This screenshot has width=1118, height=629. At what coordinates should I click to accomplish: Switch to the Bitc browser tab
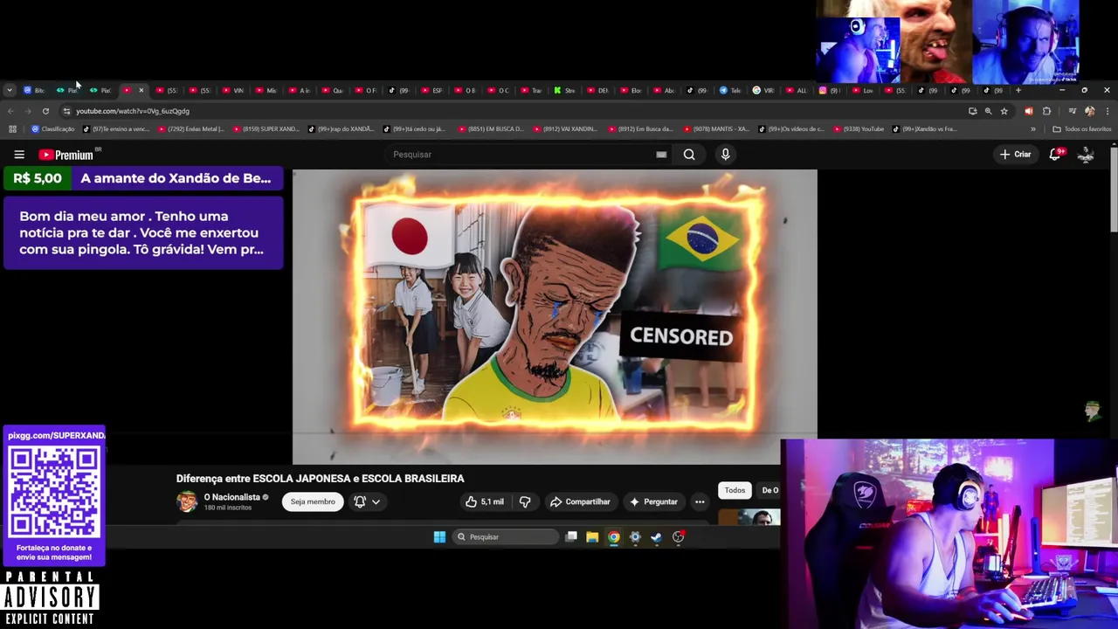coord(33,90)
